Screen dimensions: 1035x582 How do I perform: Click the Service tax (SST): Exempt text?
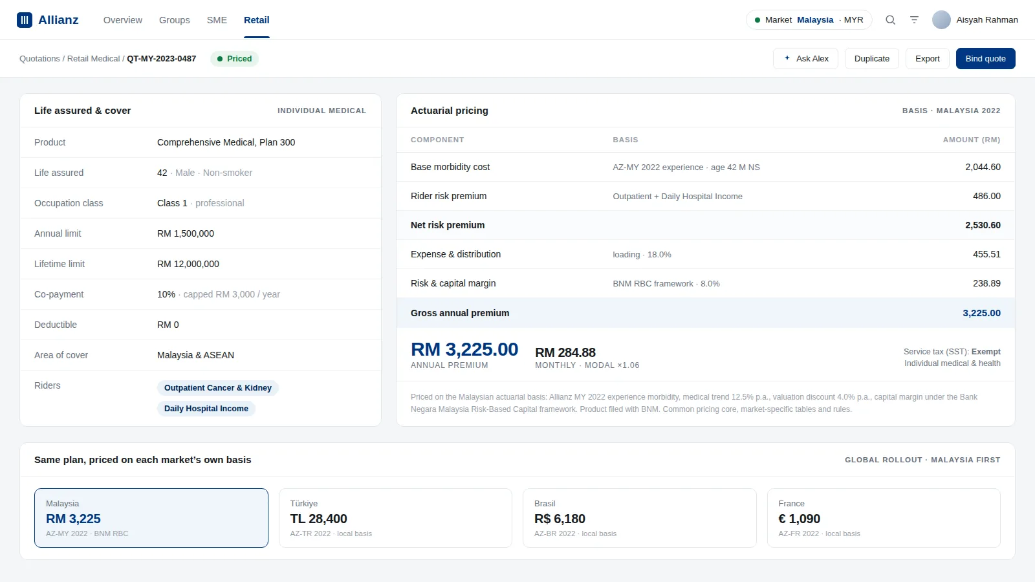[x=952, y=352]
